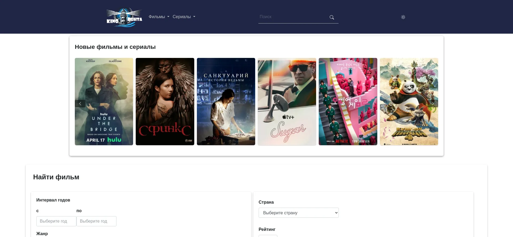513x237 pixels.
Task: Click the Рейтинг label
Action: tap(267, 229)
